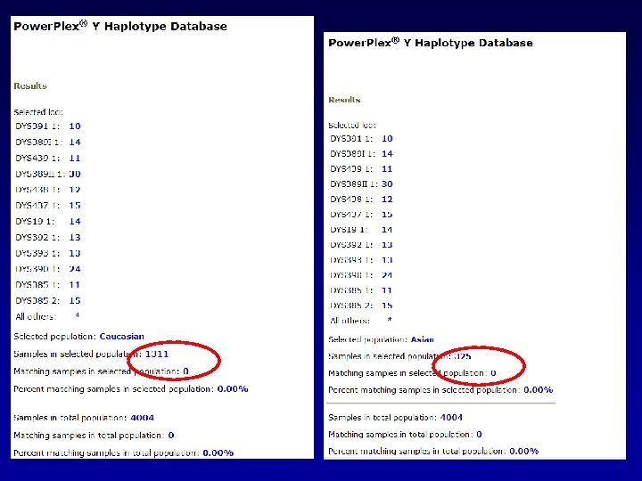Click the Asian selected population value
This screenshot has width=642, height=481.
pos(423,339)
